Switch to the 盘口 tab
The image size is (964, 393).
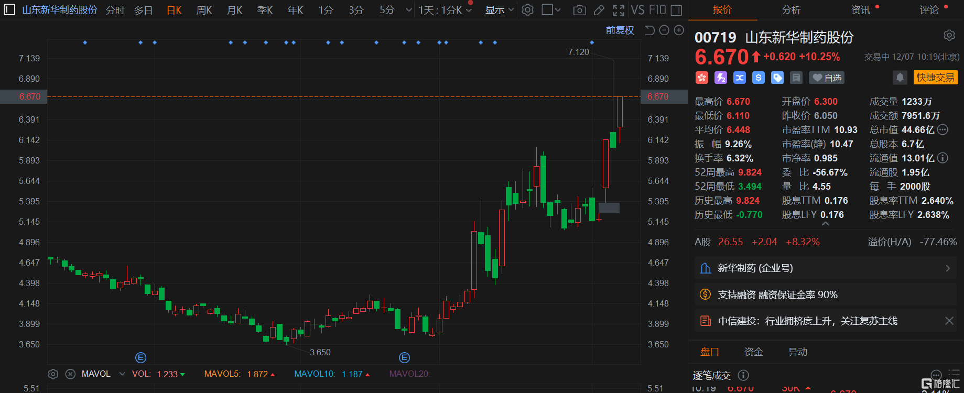point(710,352)
